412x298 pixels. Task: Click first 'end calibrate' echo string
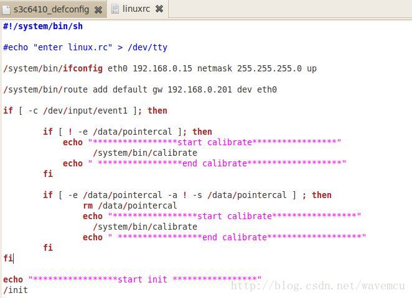click(x=217, y=163)
